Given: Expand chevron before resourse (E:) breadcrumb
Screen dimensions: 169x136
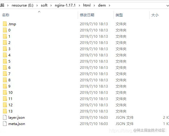Looking at the screenshot, I should point(8,5).
